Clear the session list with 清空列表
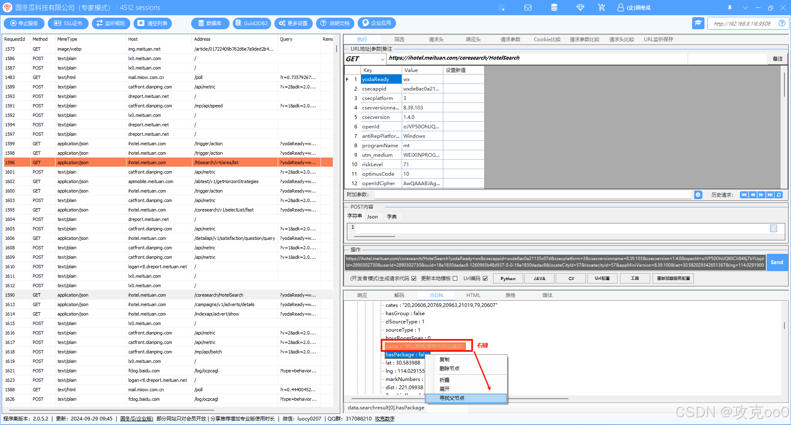The height and width of the screenshot is (425, 791). pyautogui.click(x=153, y=23)
